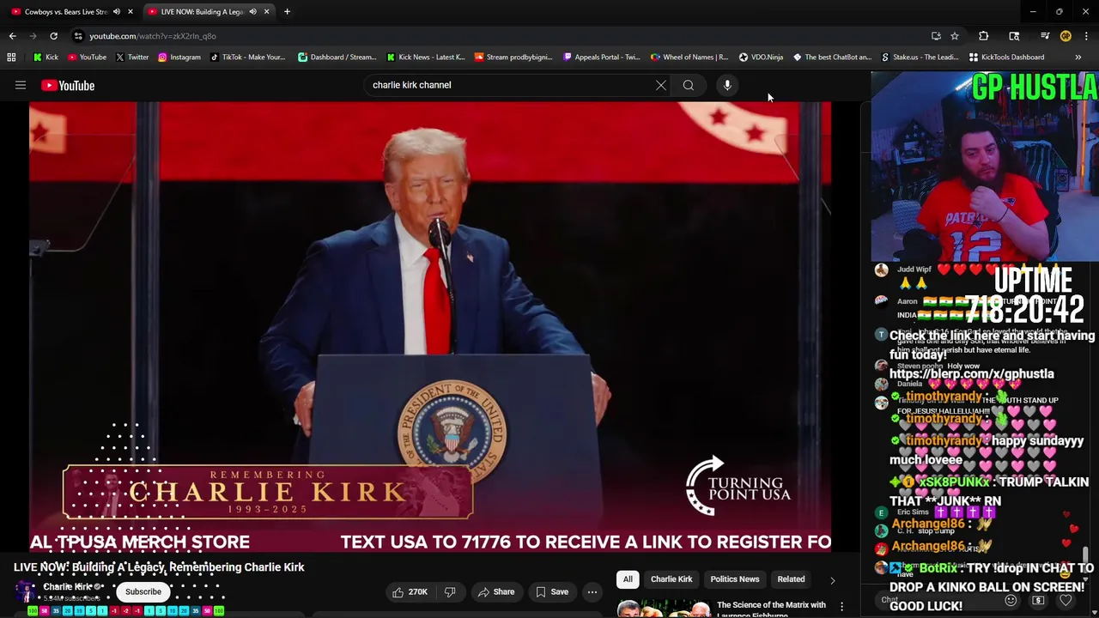Screen dimensions: 1099x618
Task: View site information icon in address bar
Action: tap(78, 36)
